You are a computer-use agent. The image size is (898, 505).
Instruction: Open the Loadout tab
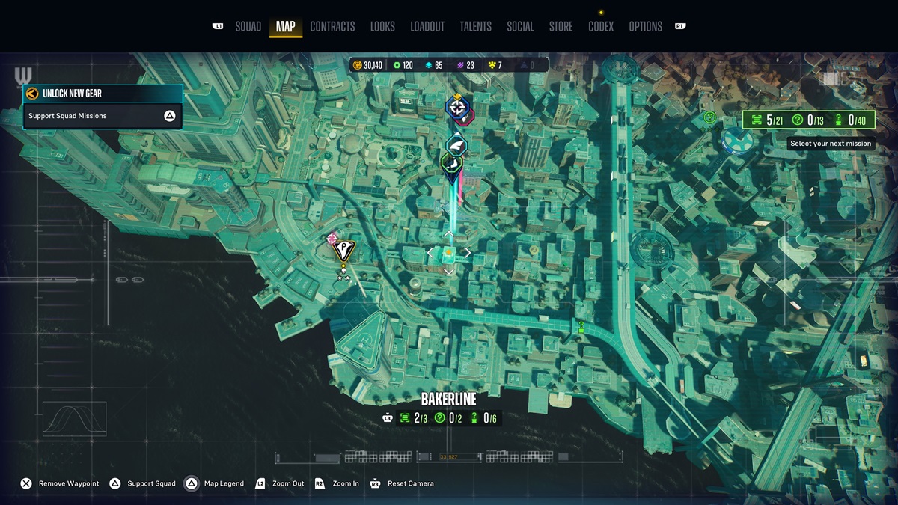[x=427, y=27]
